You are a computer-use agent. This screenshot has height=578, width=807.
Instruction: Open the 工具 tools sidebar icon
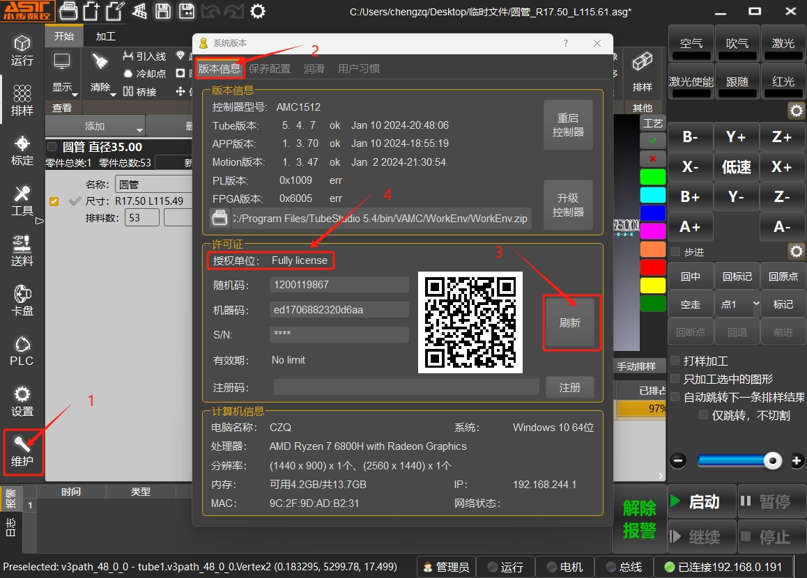[22, 200]
